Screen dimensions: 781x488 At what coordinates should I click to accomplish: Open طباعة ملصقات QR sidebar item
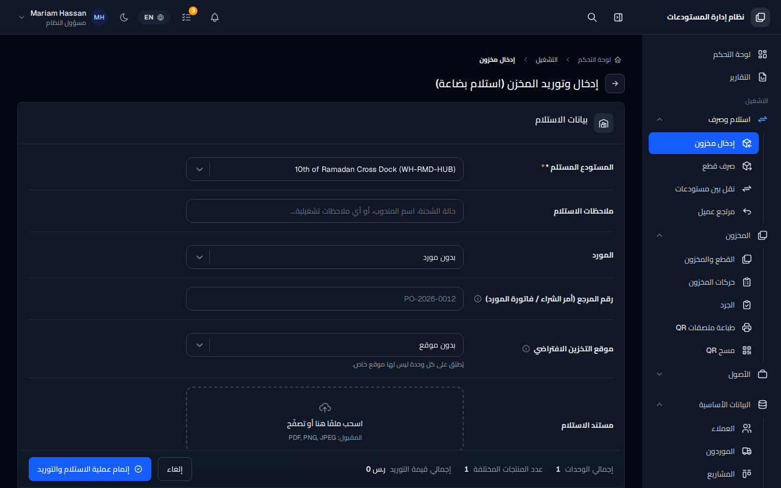pos(703,328)
